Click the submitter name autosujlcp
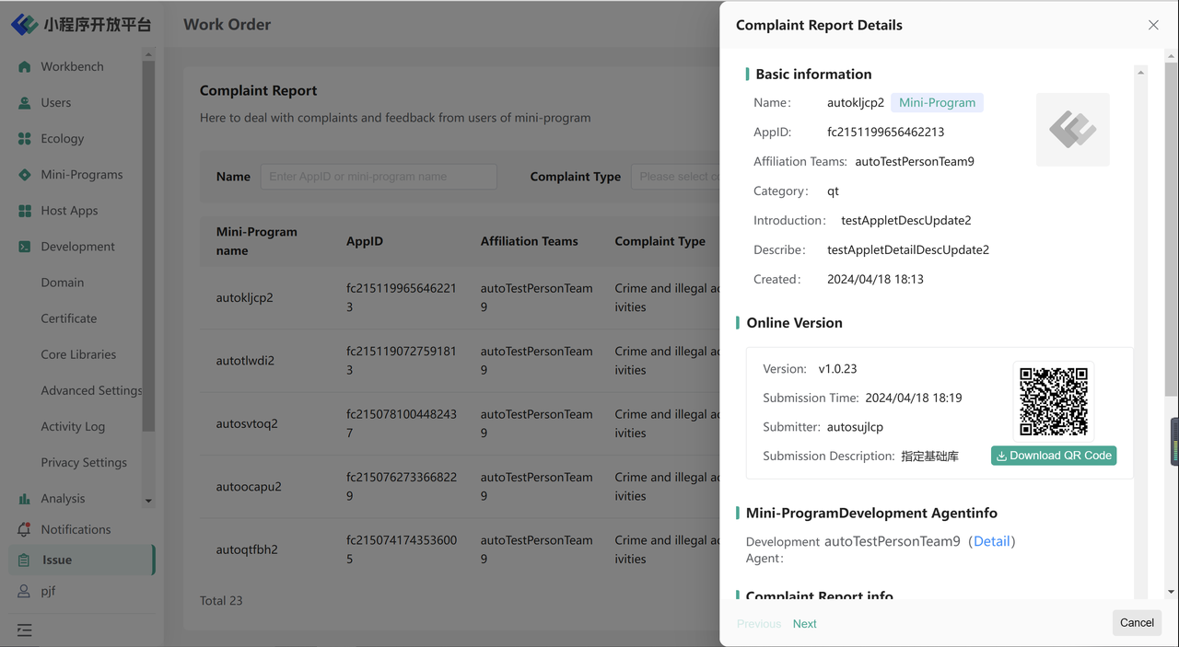The height and width of the screenshot is (647, 1179). tap(855, 427)
